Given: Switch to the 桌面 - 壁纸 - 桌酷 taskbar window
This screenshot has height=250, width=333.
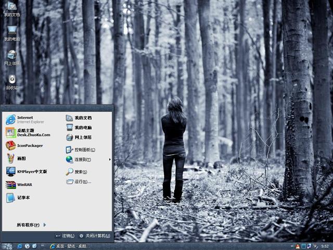Looking at the screenshot, I should click(70, 246).
